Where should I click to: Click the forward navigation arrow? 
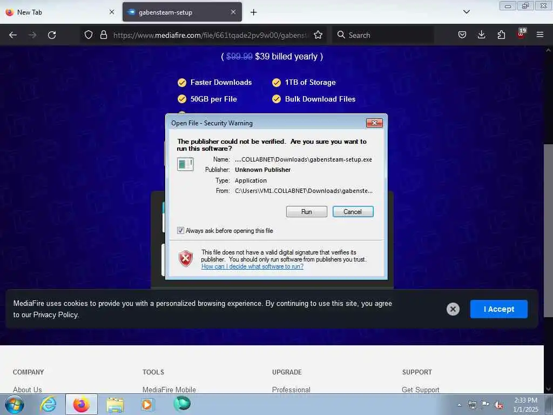pos(32,35)
